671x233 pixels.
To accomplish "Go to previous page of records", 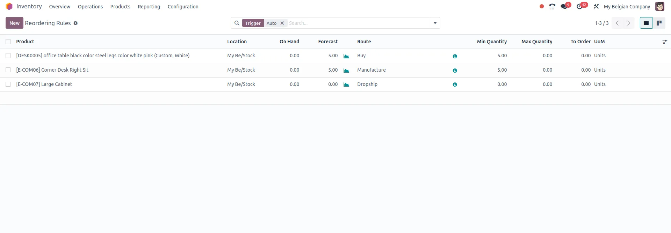I will pos(617,23).
